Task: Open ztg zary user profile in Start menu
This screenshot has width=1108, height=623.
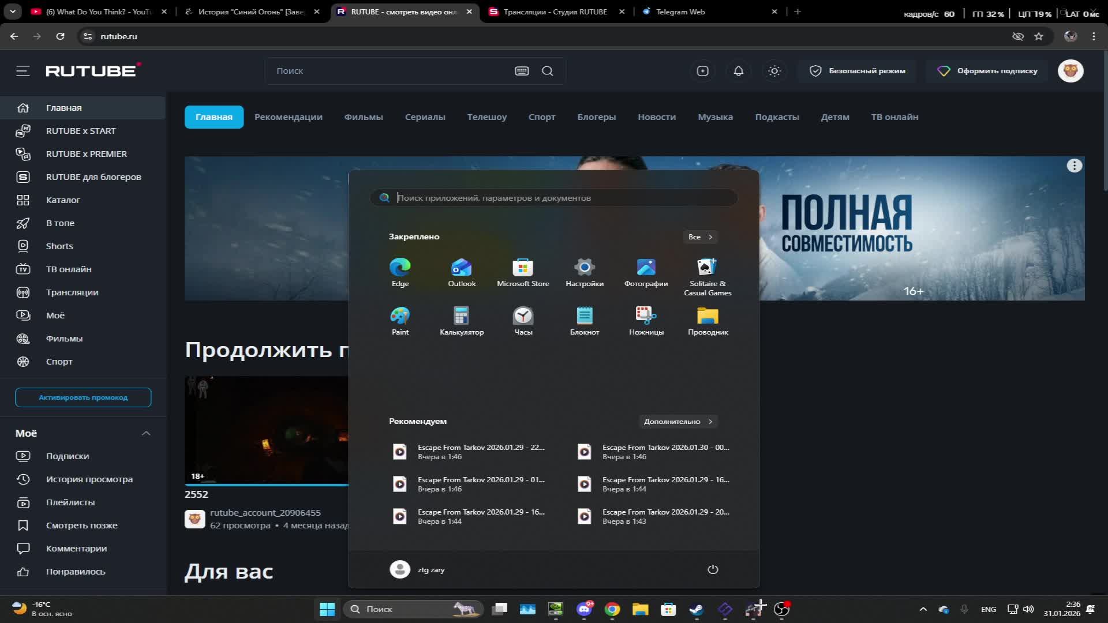Action: [417, 569]
